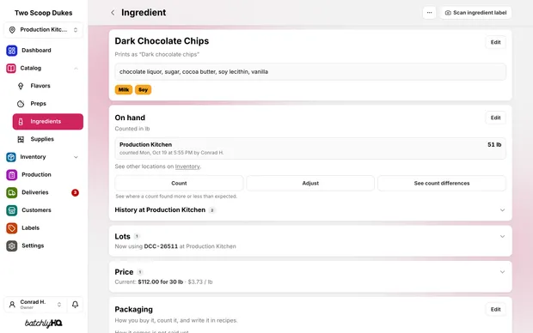Click the Ingredients bottle icon
533x333 pixels.
click(21, 122)
